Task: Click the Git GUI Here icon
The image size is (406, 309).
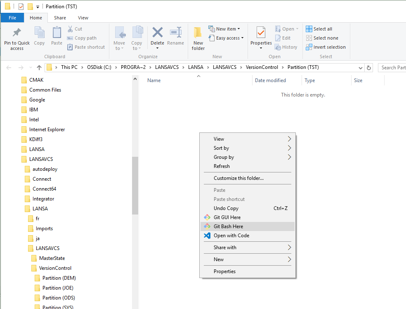Action: pos(207,217)
